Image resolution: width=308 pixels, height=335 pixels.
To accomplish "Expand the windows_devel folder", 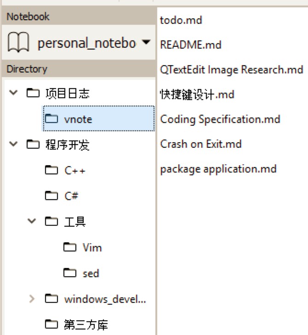I will [x=32, y=299].
